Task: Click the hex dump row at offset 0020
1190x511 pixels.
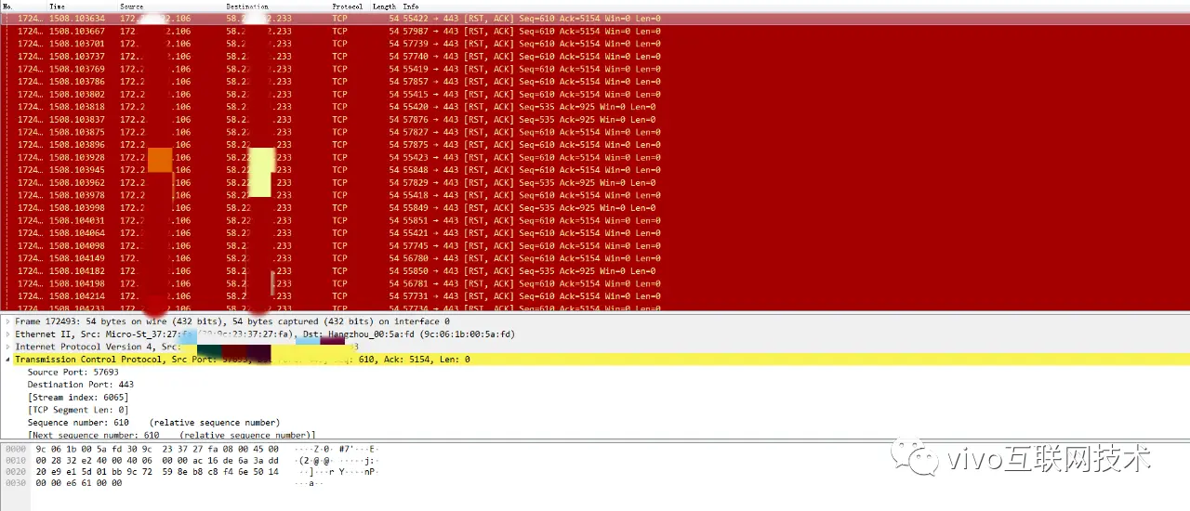Action: click(191, 471)
